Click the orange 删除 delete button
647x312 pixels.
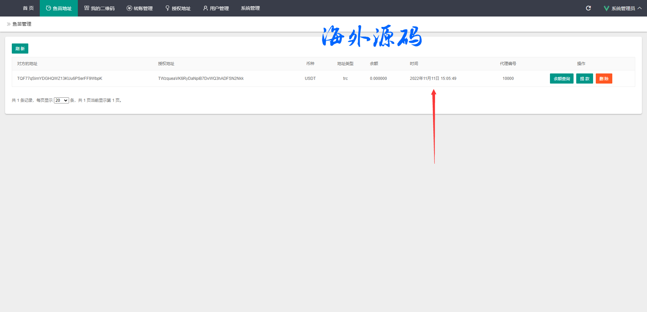pyautogui.click(x=604, y=79)
